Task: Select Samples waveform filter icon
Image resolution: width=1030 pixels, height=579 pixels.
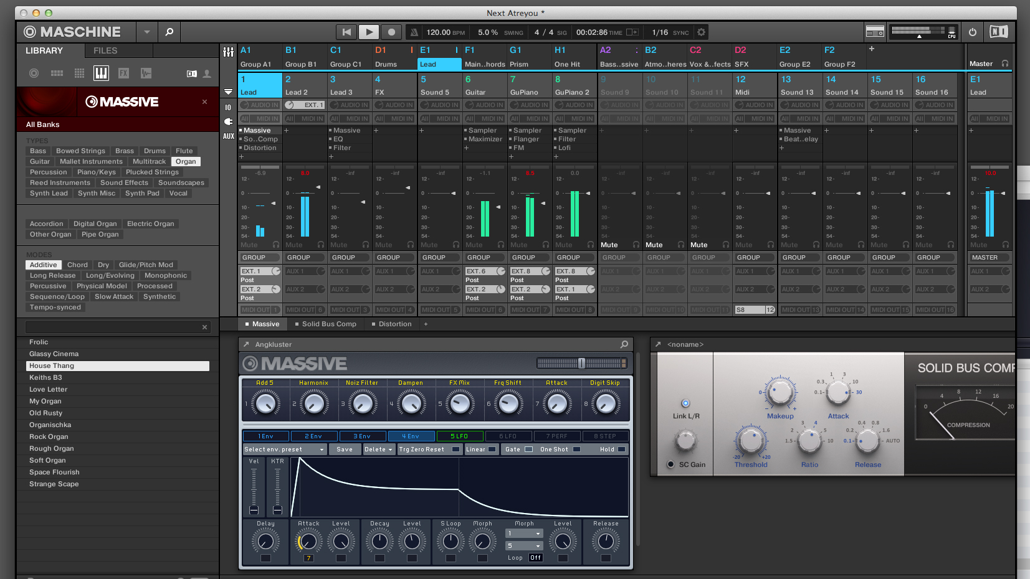Action: [x=146, y=73]
